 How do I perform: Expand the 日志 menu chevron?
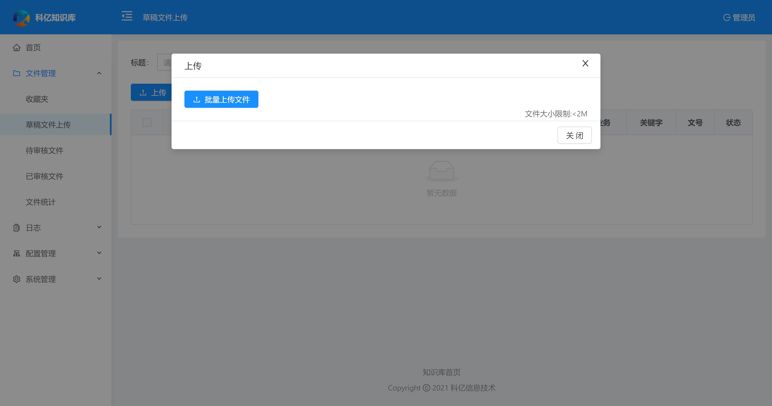[99, 227]
